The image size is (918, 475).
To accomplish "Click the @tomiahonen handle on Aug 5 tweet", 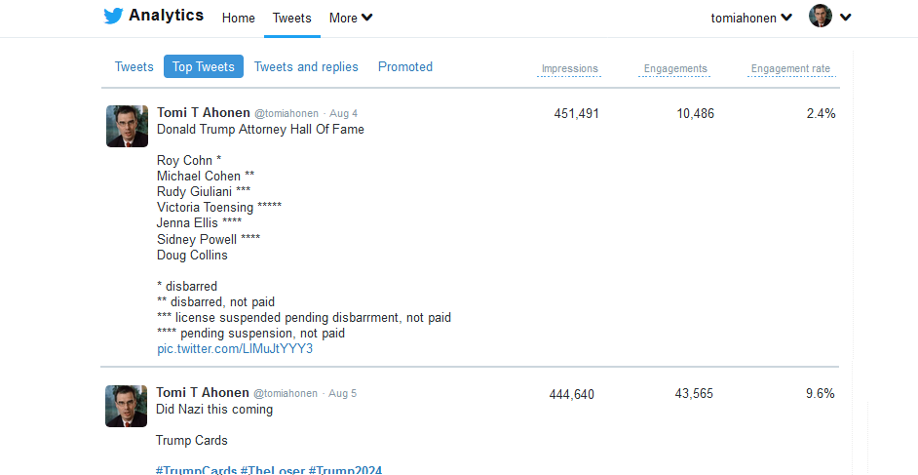I will (x=286, y=394).
